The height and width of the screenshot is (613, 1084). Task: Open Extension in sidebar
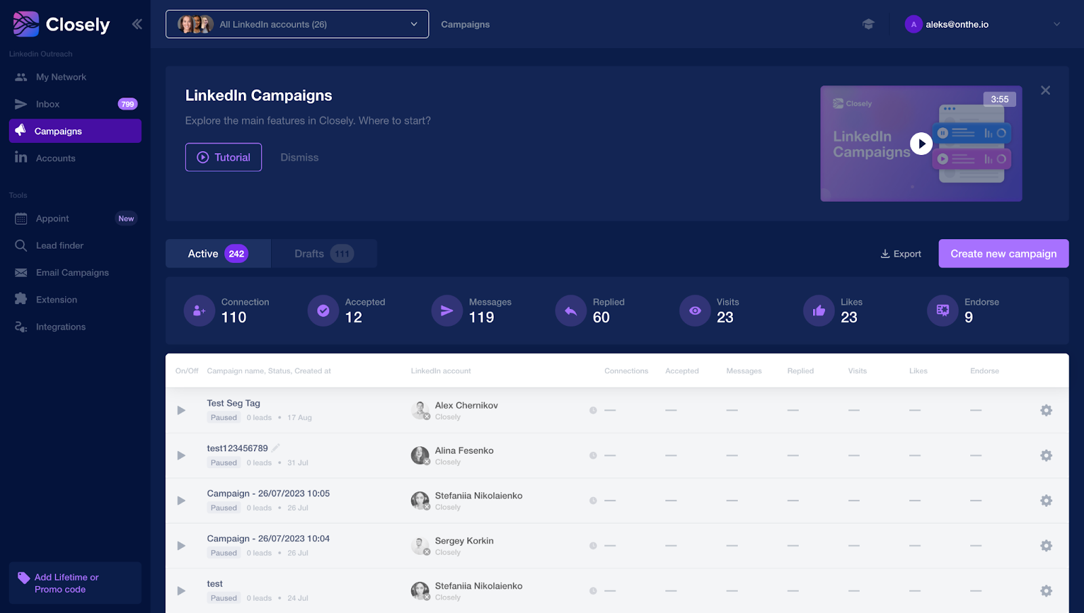point(75,300)
